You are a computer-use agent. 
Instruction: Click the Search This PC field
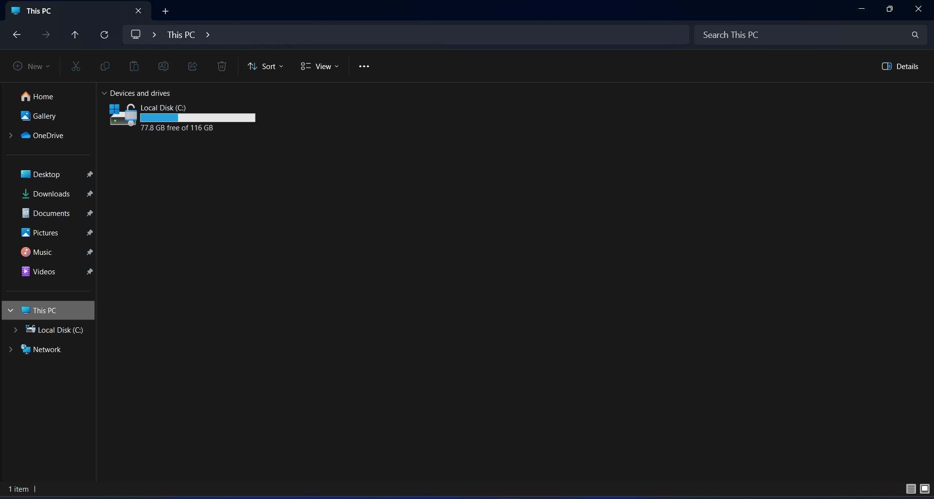pos(810,35)
